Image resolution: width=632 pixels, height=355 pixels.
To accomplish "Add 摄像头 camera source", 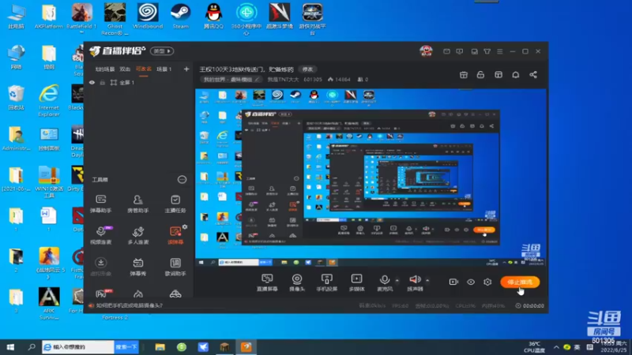I will (x=297, y=282).
